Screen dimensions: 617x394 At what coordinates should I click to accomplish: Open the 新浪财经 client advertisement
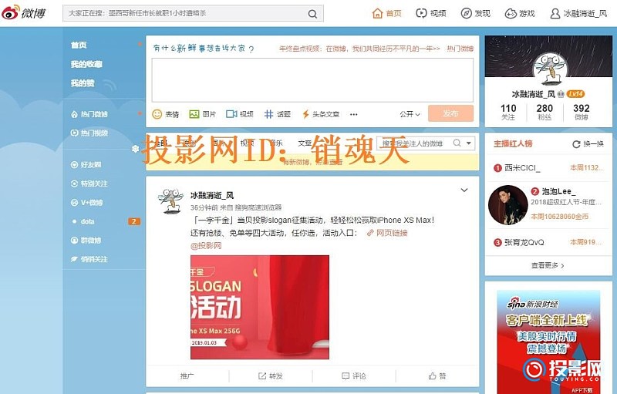[x=548, y=342]
